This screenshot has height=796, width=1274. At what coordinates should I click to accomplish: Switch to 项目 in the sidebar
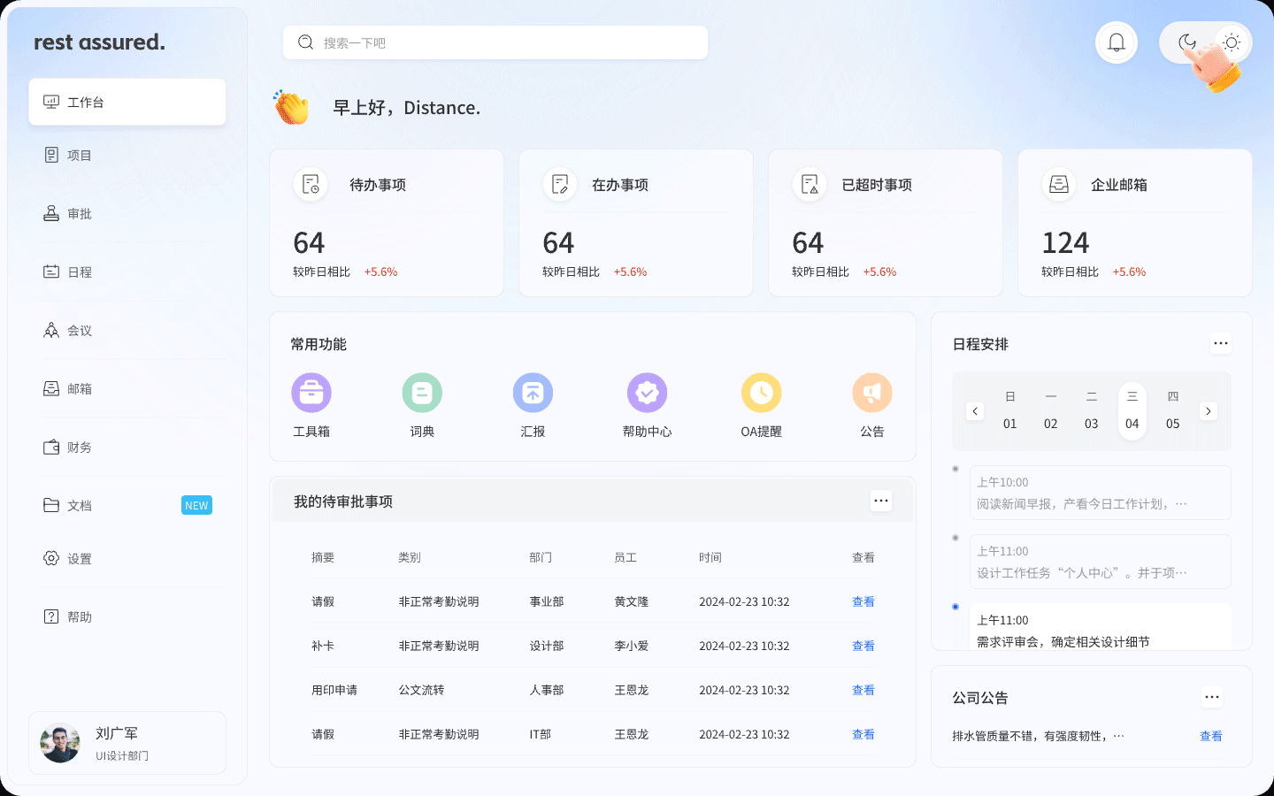[x=78, y=155]
